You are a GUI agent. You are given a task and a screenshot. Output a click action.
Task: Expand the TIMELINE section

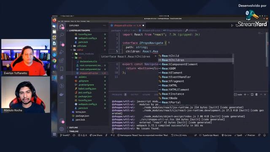pyautogui.click(x=74, y=131)
